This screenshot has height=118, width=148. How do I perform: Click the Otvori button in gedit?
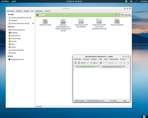(82, 63)
